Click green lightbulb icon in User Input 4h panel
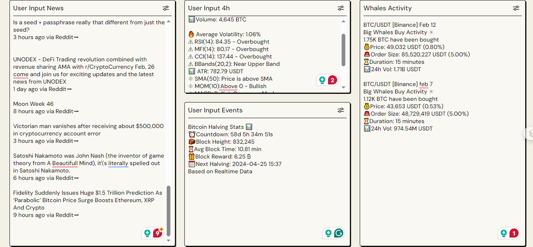Screen dimensions: 533x247 [322, 80]
